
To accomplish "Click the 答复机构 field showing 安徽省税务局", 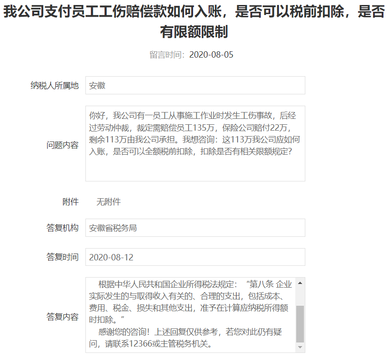I will pyautogui.click(x=195, y=228).
